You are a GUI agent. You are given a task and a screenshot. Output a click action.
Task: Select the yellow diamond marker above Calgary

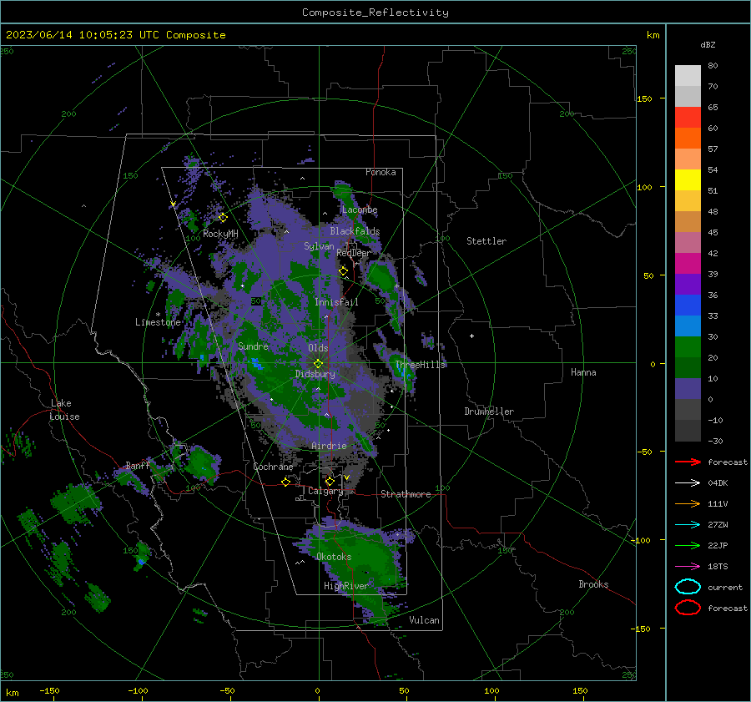(x=330, y=481)
